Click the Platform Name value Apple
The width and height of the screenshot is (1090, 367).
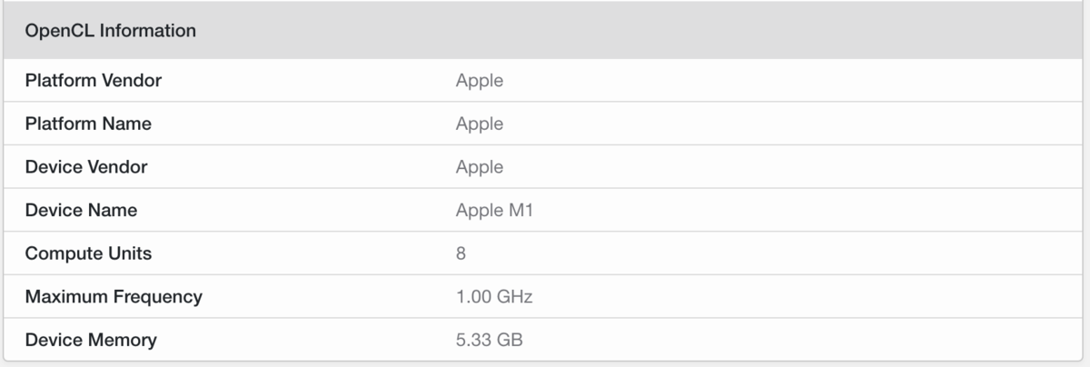click(x=480, y=124)
